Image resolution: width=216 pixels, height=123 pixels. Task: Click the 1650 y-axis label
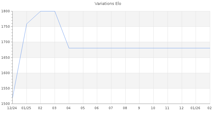pyautogui.click(x=6, y=58)
